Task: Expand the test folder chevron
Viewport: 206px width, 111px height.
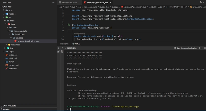Action: [x=5, y=48]
